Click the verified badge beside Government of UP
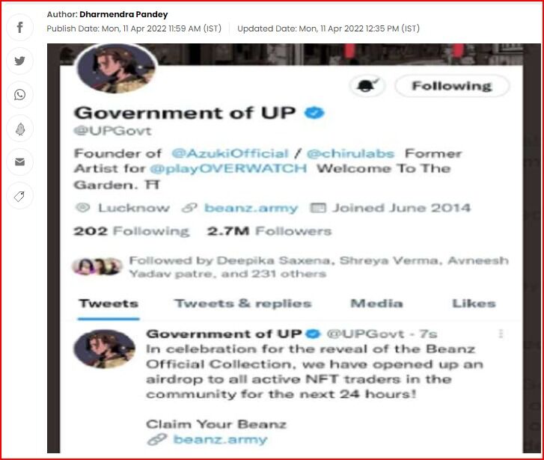Screen dimensions: 544x460 [x=314, y=113]
